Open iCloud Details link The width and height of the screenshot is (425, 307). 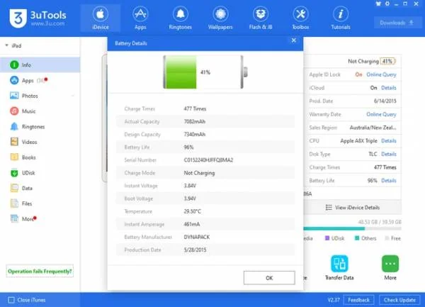pyautogui.click(x=388, y=88)
